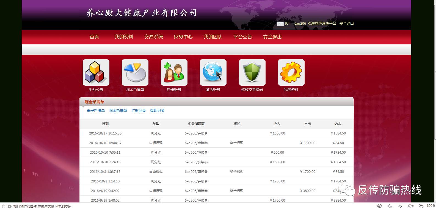Click the download arrow icon in status bar
Screen dimensions: 436x209
pyautogui.click(x=400, y=206)
